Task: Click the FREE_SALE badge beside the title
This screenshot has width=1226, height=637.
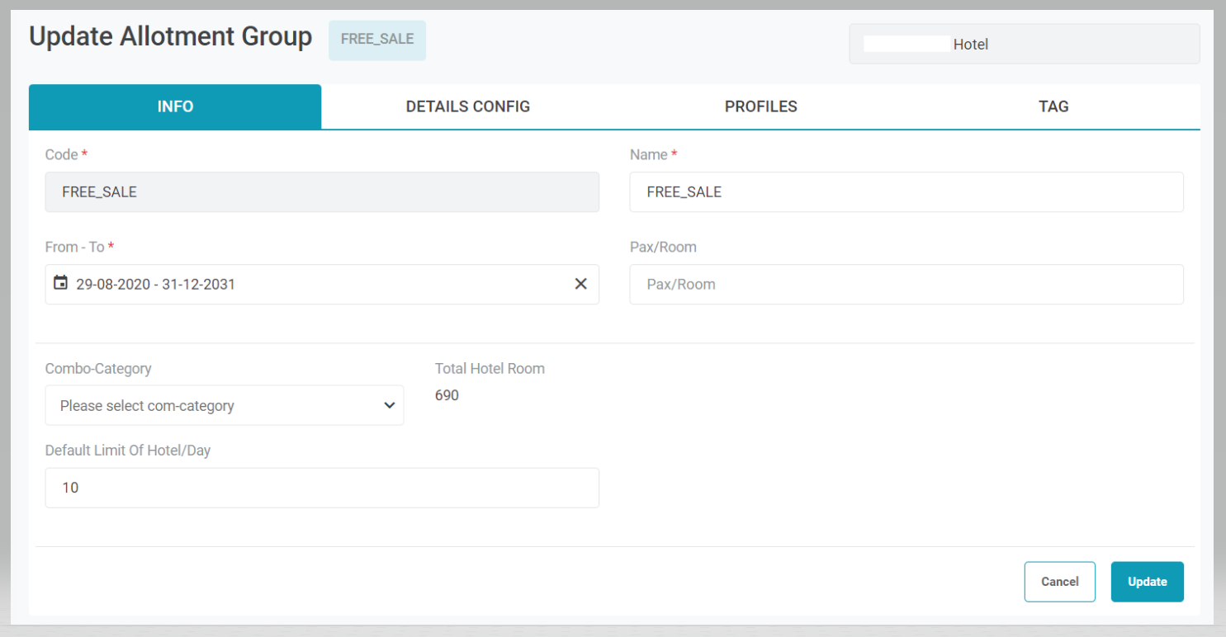Action: point(377,40)
